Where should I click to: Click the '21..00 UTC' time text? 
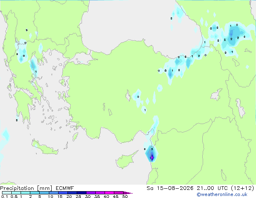point(212,188)
